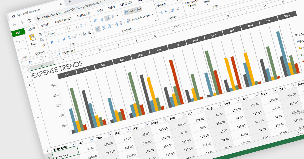This screenshot has height=159, width=304.
Task: Toggle Bold formatting
Action: coord(52,42)
